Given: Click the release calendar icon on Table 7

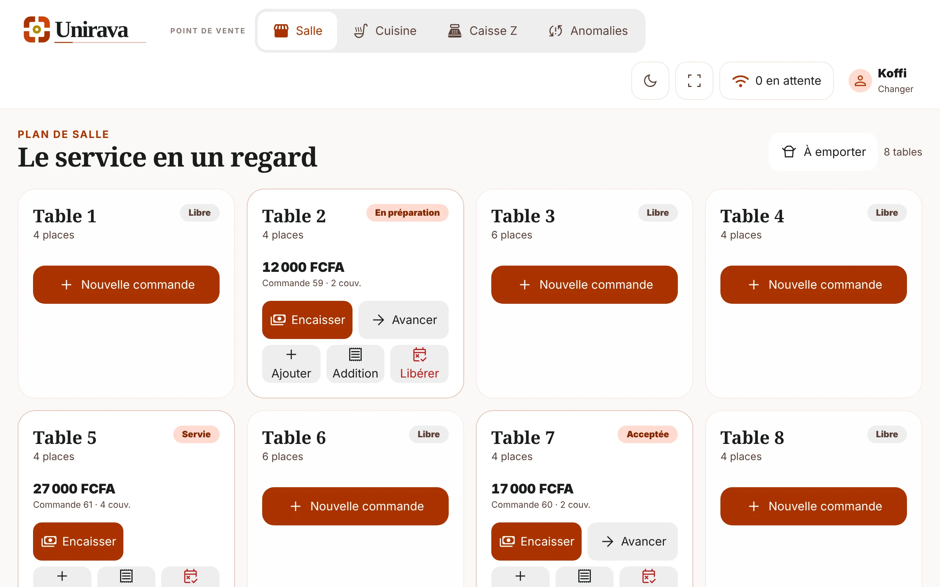Looking at the screenshot, I should pos(648,576).
